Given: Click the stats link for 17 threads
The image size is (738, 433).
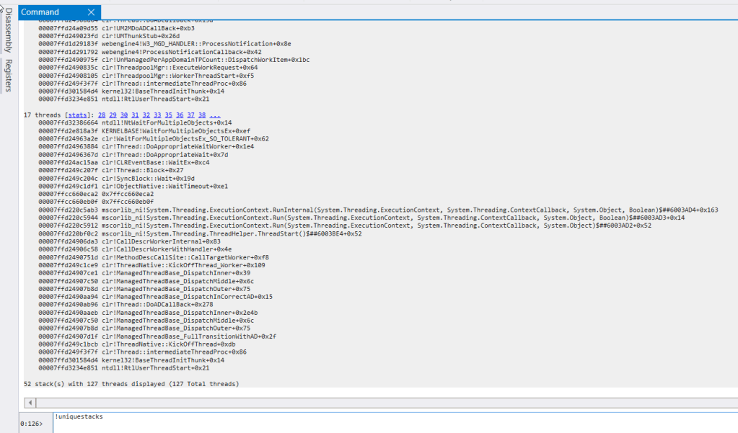Looking at the screenshot, I should click(79, 115).
